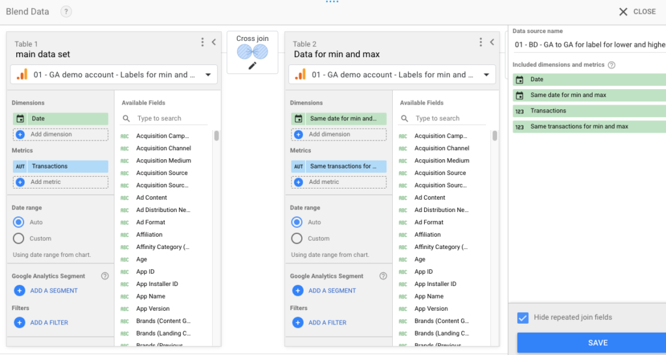
Task: Open Table 1 data source dropdown
Action: click(x=114, y=75)
